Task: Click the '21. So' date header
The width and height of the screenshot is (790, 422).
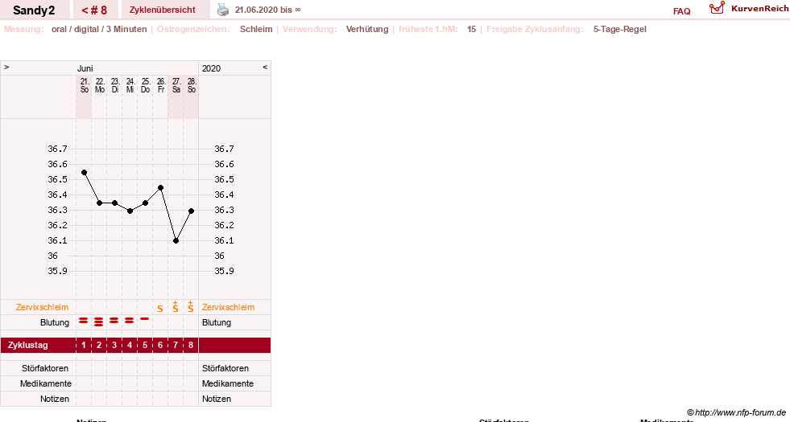Action: pos(85,85)
